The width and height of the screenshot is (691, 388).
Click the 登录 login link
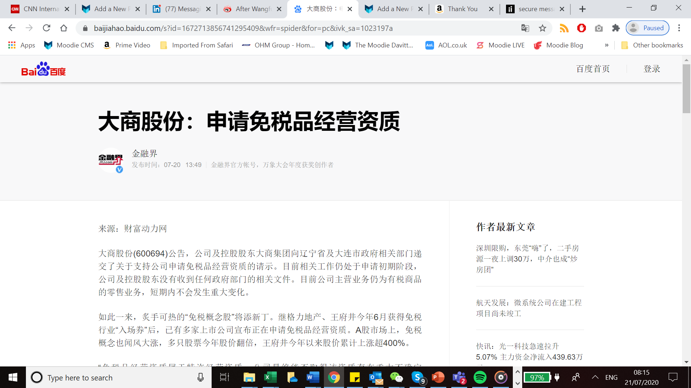pyautogui.click(x=652, y=69)
